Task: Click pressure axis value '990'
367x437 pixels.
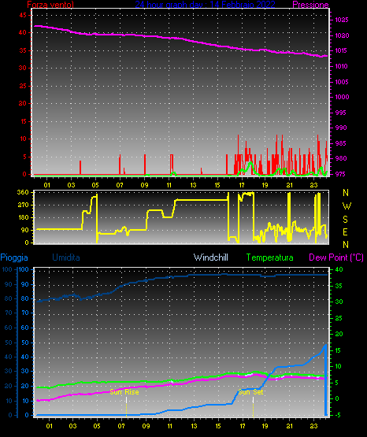Action: 341,128
